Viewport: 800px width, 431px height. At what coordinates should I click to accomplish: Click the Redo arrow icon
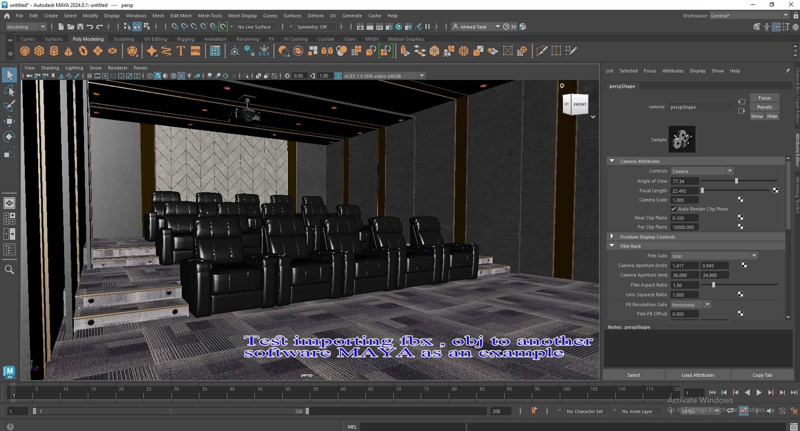100,27
